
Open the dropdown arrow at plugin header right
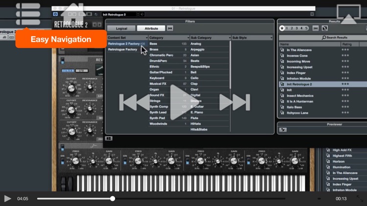pyautogui.click(x=312, y=14)
